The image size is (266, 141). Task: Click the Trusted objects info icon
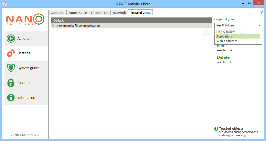point(216,129)
